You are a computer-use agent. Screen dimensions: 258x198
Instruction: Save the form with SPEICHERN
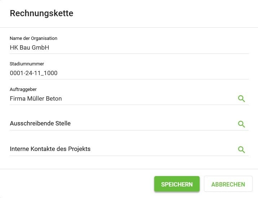pos(177,184)
